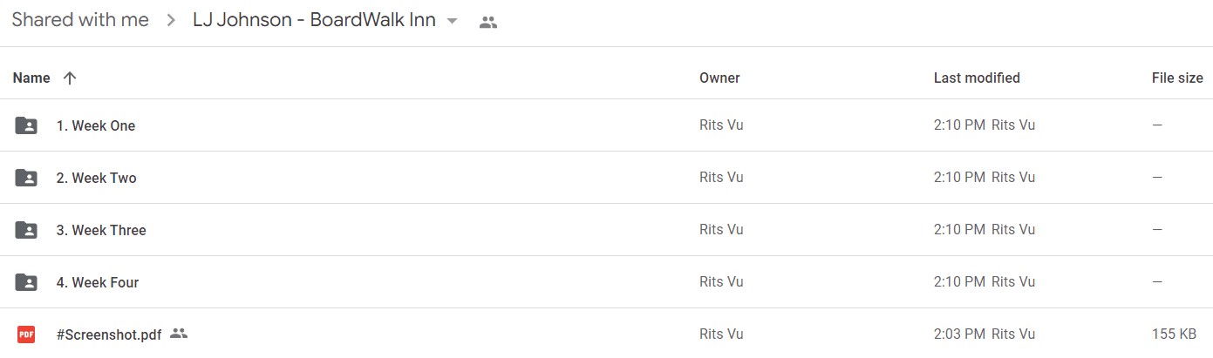Click LJ Johnson - BoardWalk Inn folder title
The width and height of the screenshot is (1213, 358).
(x=314, y=20)
